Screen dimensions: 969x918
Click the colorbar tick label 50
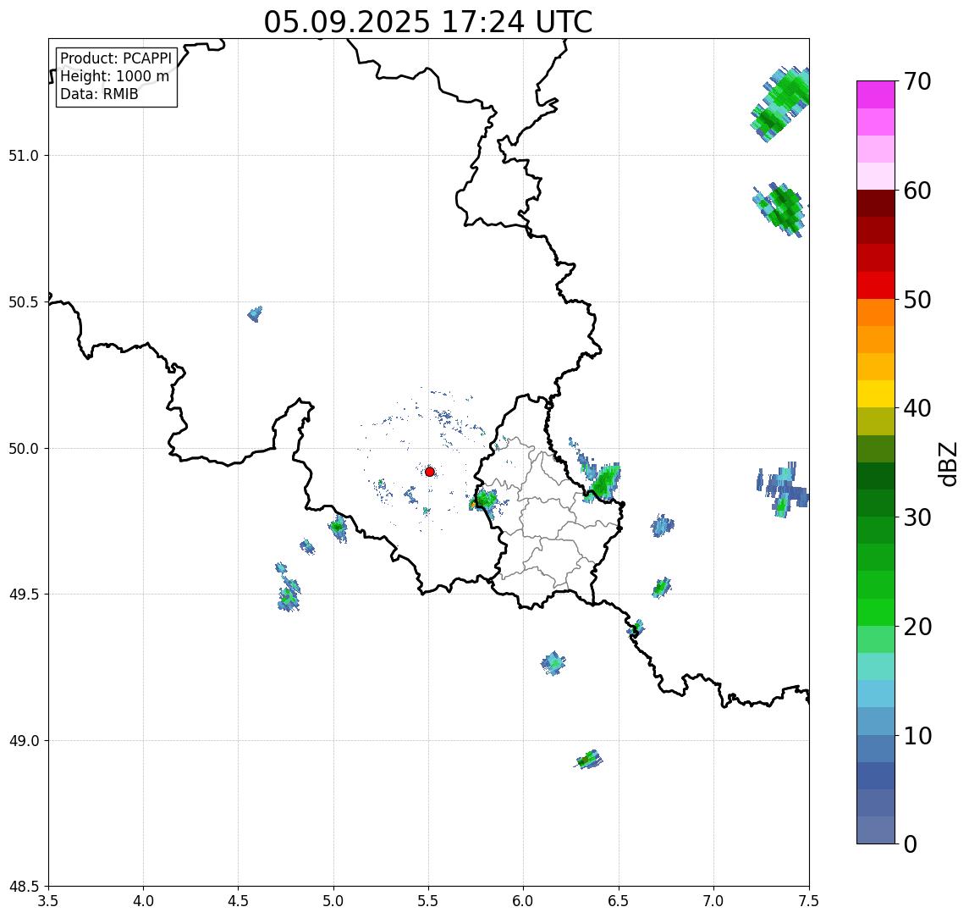click(917, 300)
